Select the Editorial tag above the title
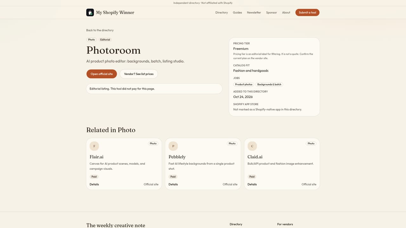This screenshot has height=228, width=406. pos(105,40)
